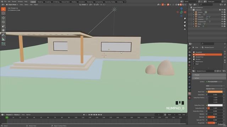Click the blue Z axis gizmo
This screenshot has width=227, height=127.
pyautogui.click(x=181, y=8)
